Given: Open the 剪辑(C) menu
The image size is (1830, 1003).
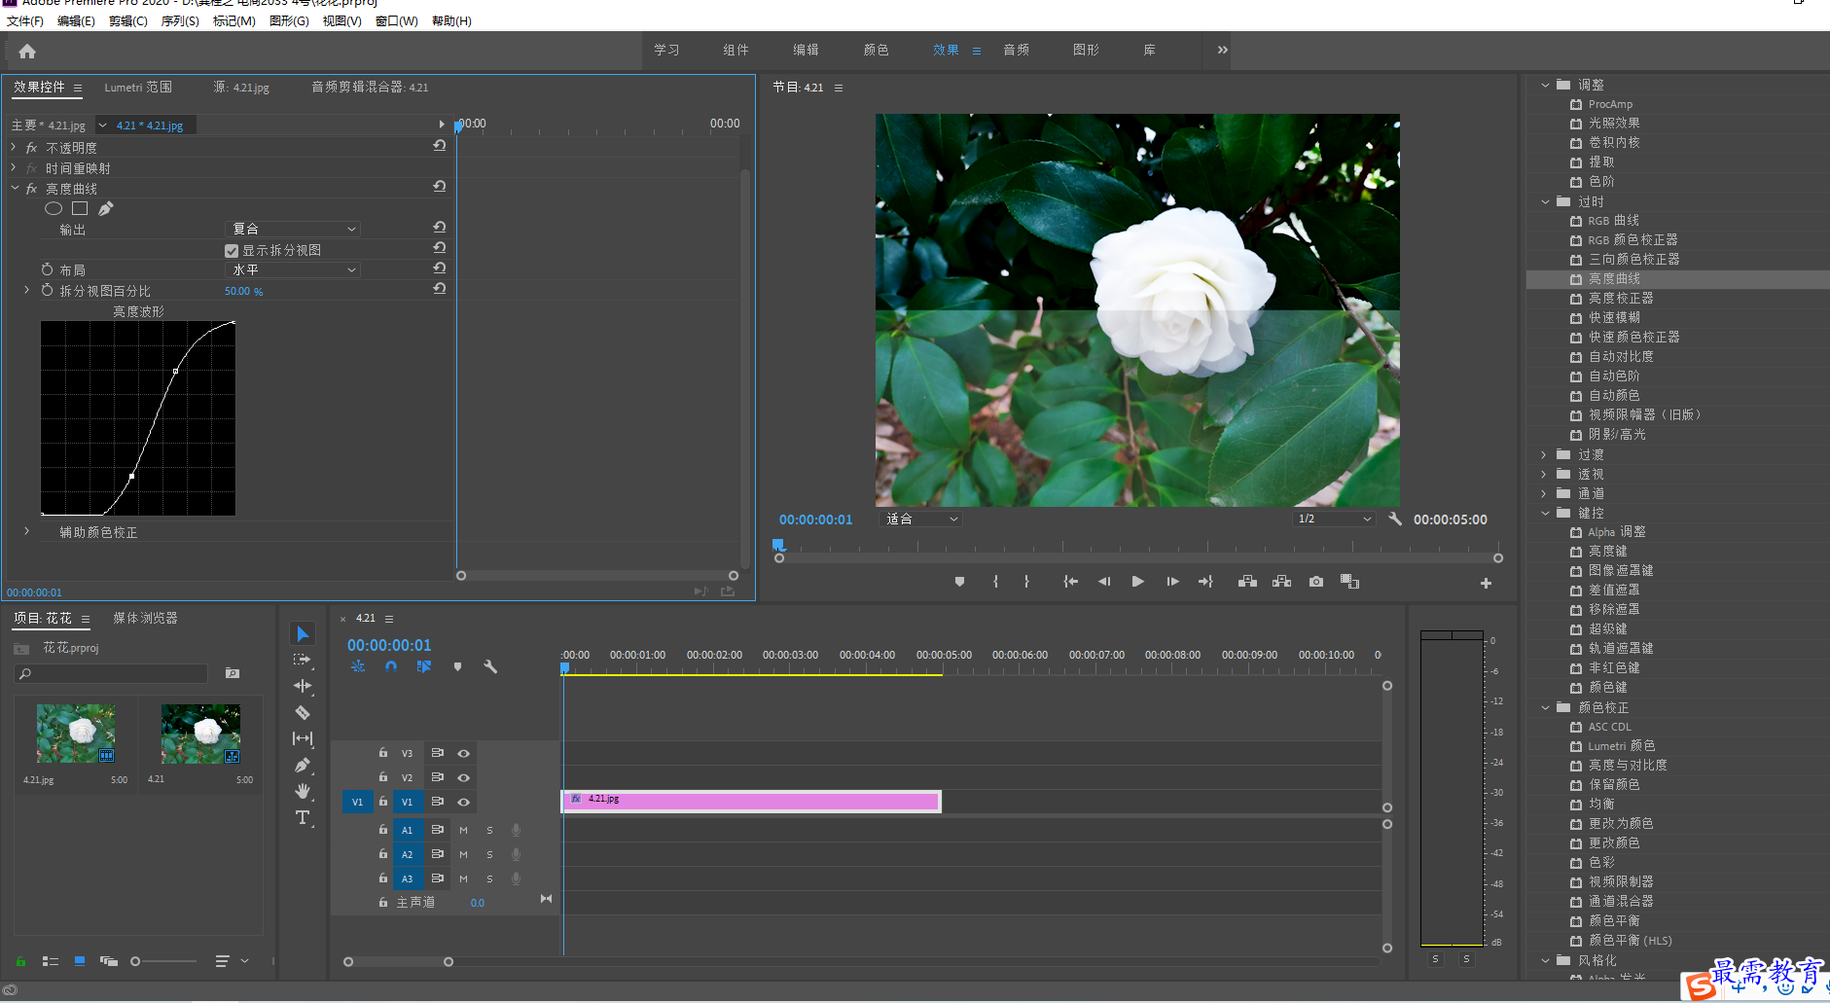Looking at the screenshot, I should pos(128,20).
